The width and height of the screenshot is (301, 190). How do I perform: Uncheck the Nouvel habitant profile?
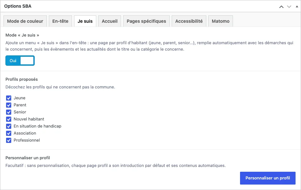(x=9, y=119)
